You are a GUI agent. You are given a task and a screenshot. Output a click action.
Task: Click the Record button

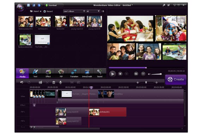[x=48, y=11]
